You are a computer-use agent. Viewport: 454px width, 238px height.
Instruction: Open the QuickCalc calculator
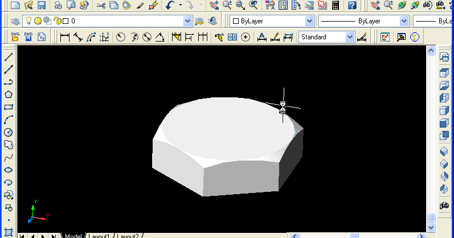[336, 5]
